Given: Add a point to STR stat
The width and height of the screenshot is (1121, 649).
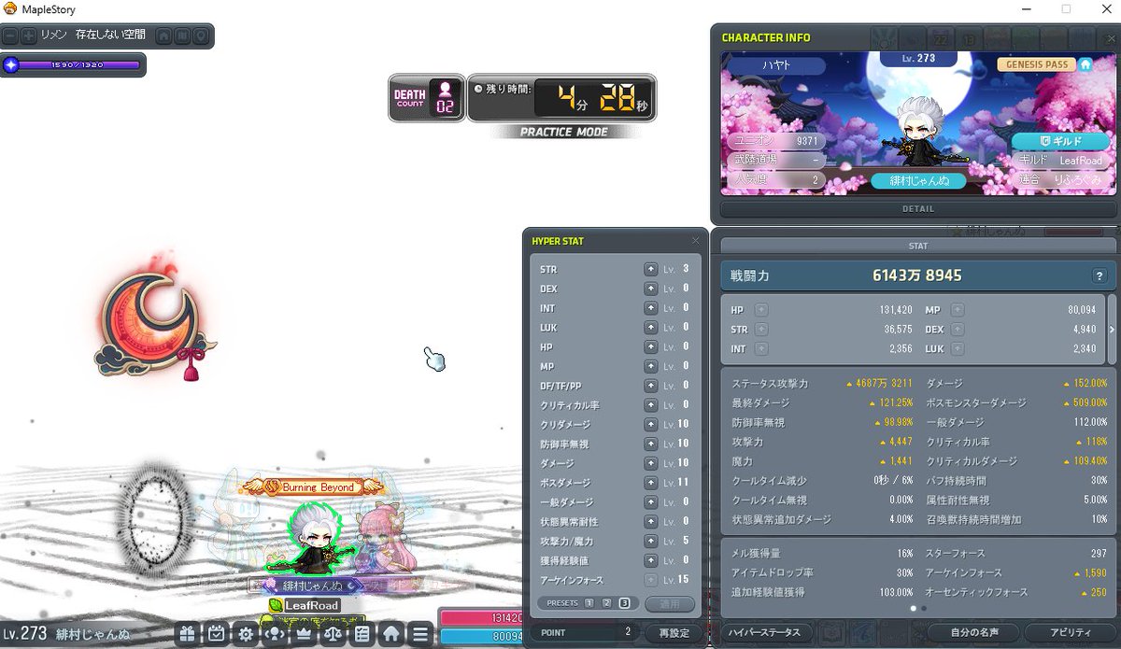Looking at the screenshot, I should (x=762, y=330).
